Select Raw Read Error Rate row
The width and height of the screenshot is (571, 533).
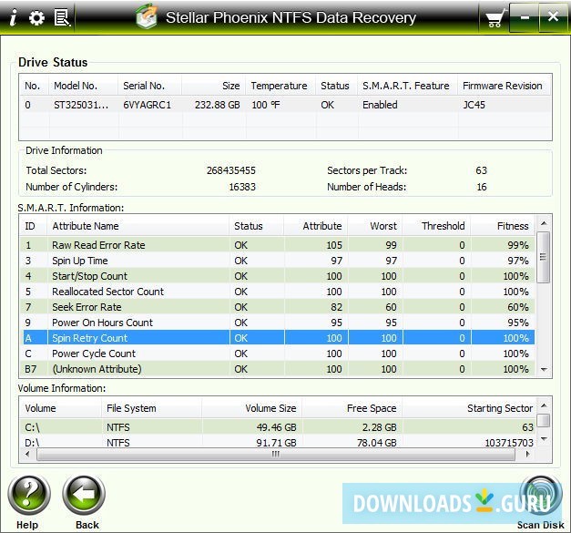(x=278, y=245)
